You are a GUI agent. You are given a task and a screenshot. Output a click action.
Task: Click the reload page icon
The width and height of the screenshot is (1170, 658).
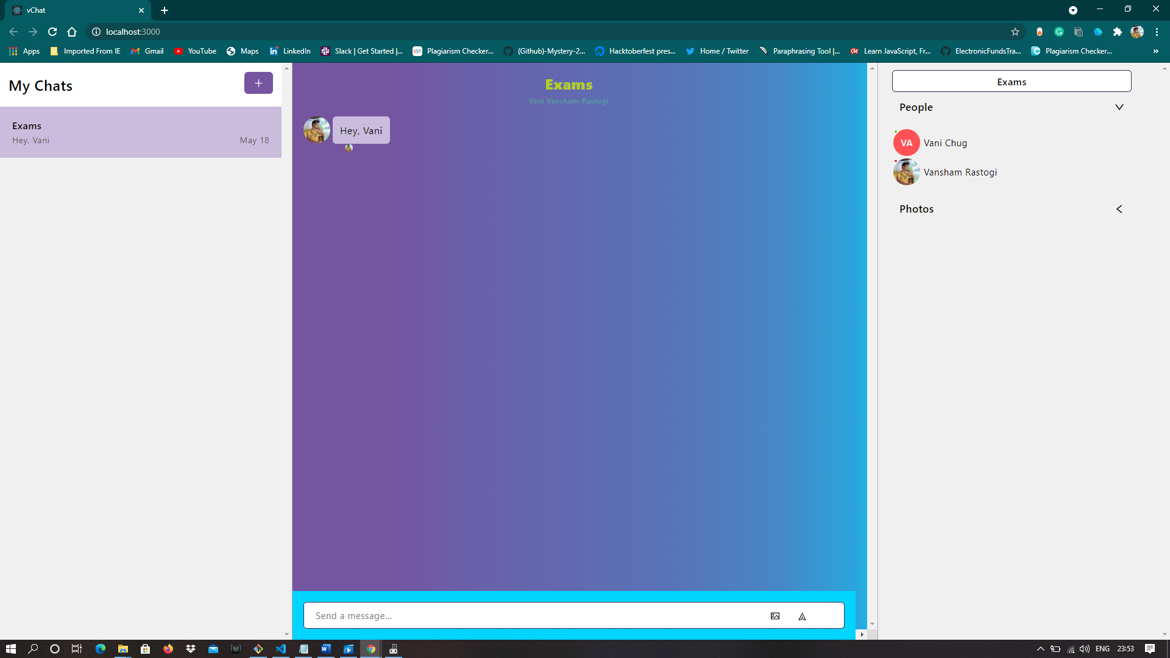point(52,32)
